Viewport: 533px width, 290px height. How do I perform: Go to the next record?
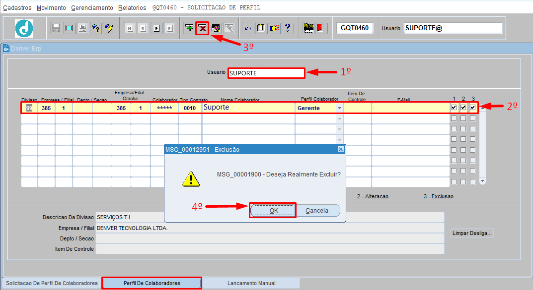pos(156,28)
